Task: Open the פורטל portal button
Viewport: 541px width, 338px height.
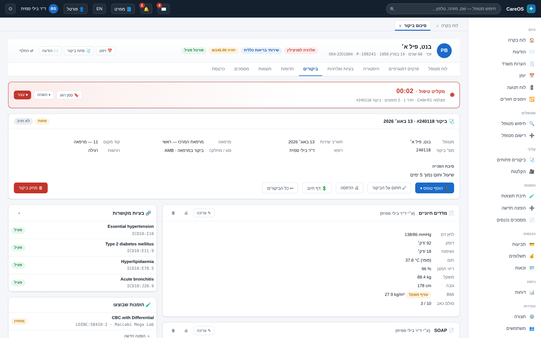Action: click(75, 9)
